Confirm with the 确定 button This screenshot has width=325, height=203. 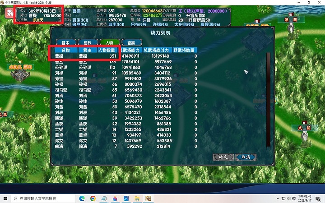(x=223, y=157)
